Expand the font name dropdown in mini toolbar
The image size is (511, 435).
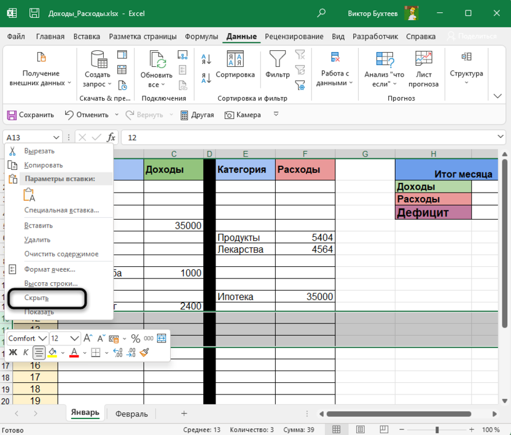tap(42, 338)
